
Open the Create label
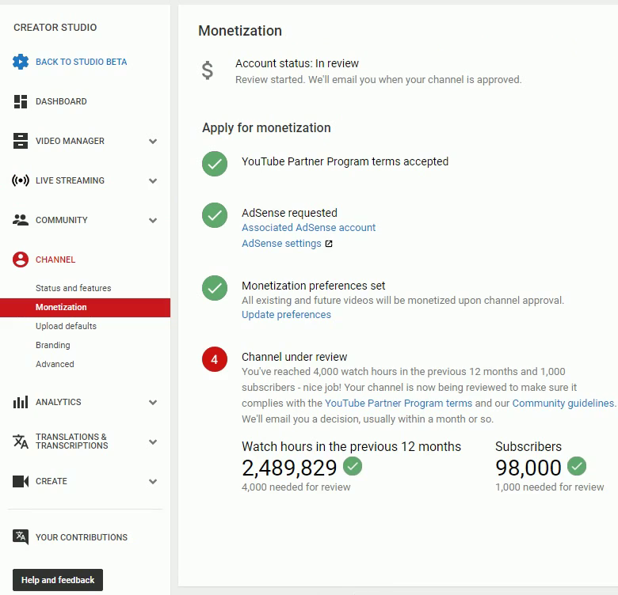51,481
